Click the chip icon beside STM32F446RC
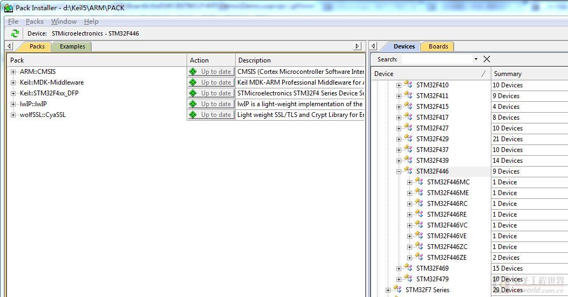Viewport: 568px width, 297px height. click(419, 203)
